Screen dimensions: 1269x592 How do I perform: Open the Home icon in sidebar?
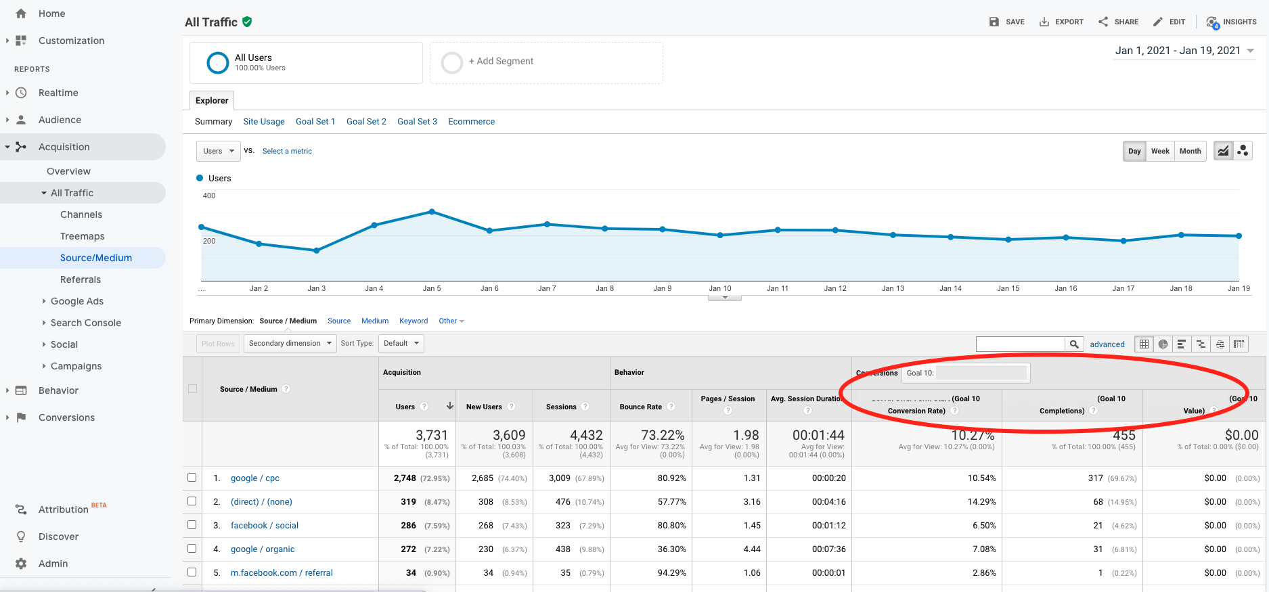pyautogui.click(x=21, y=14)
